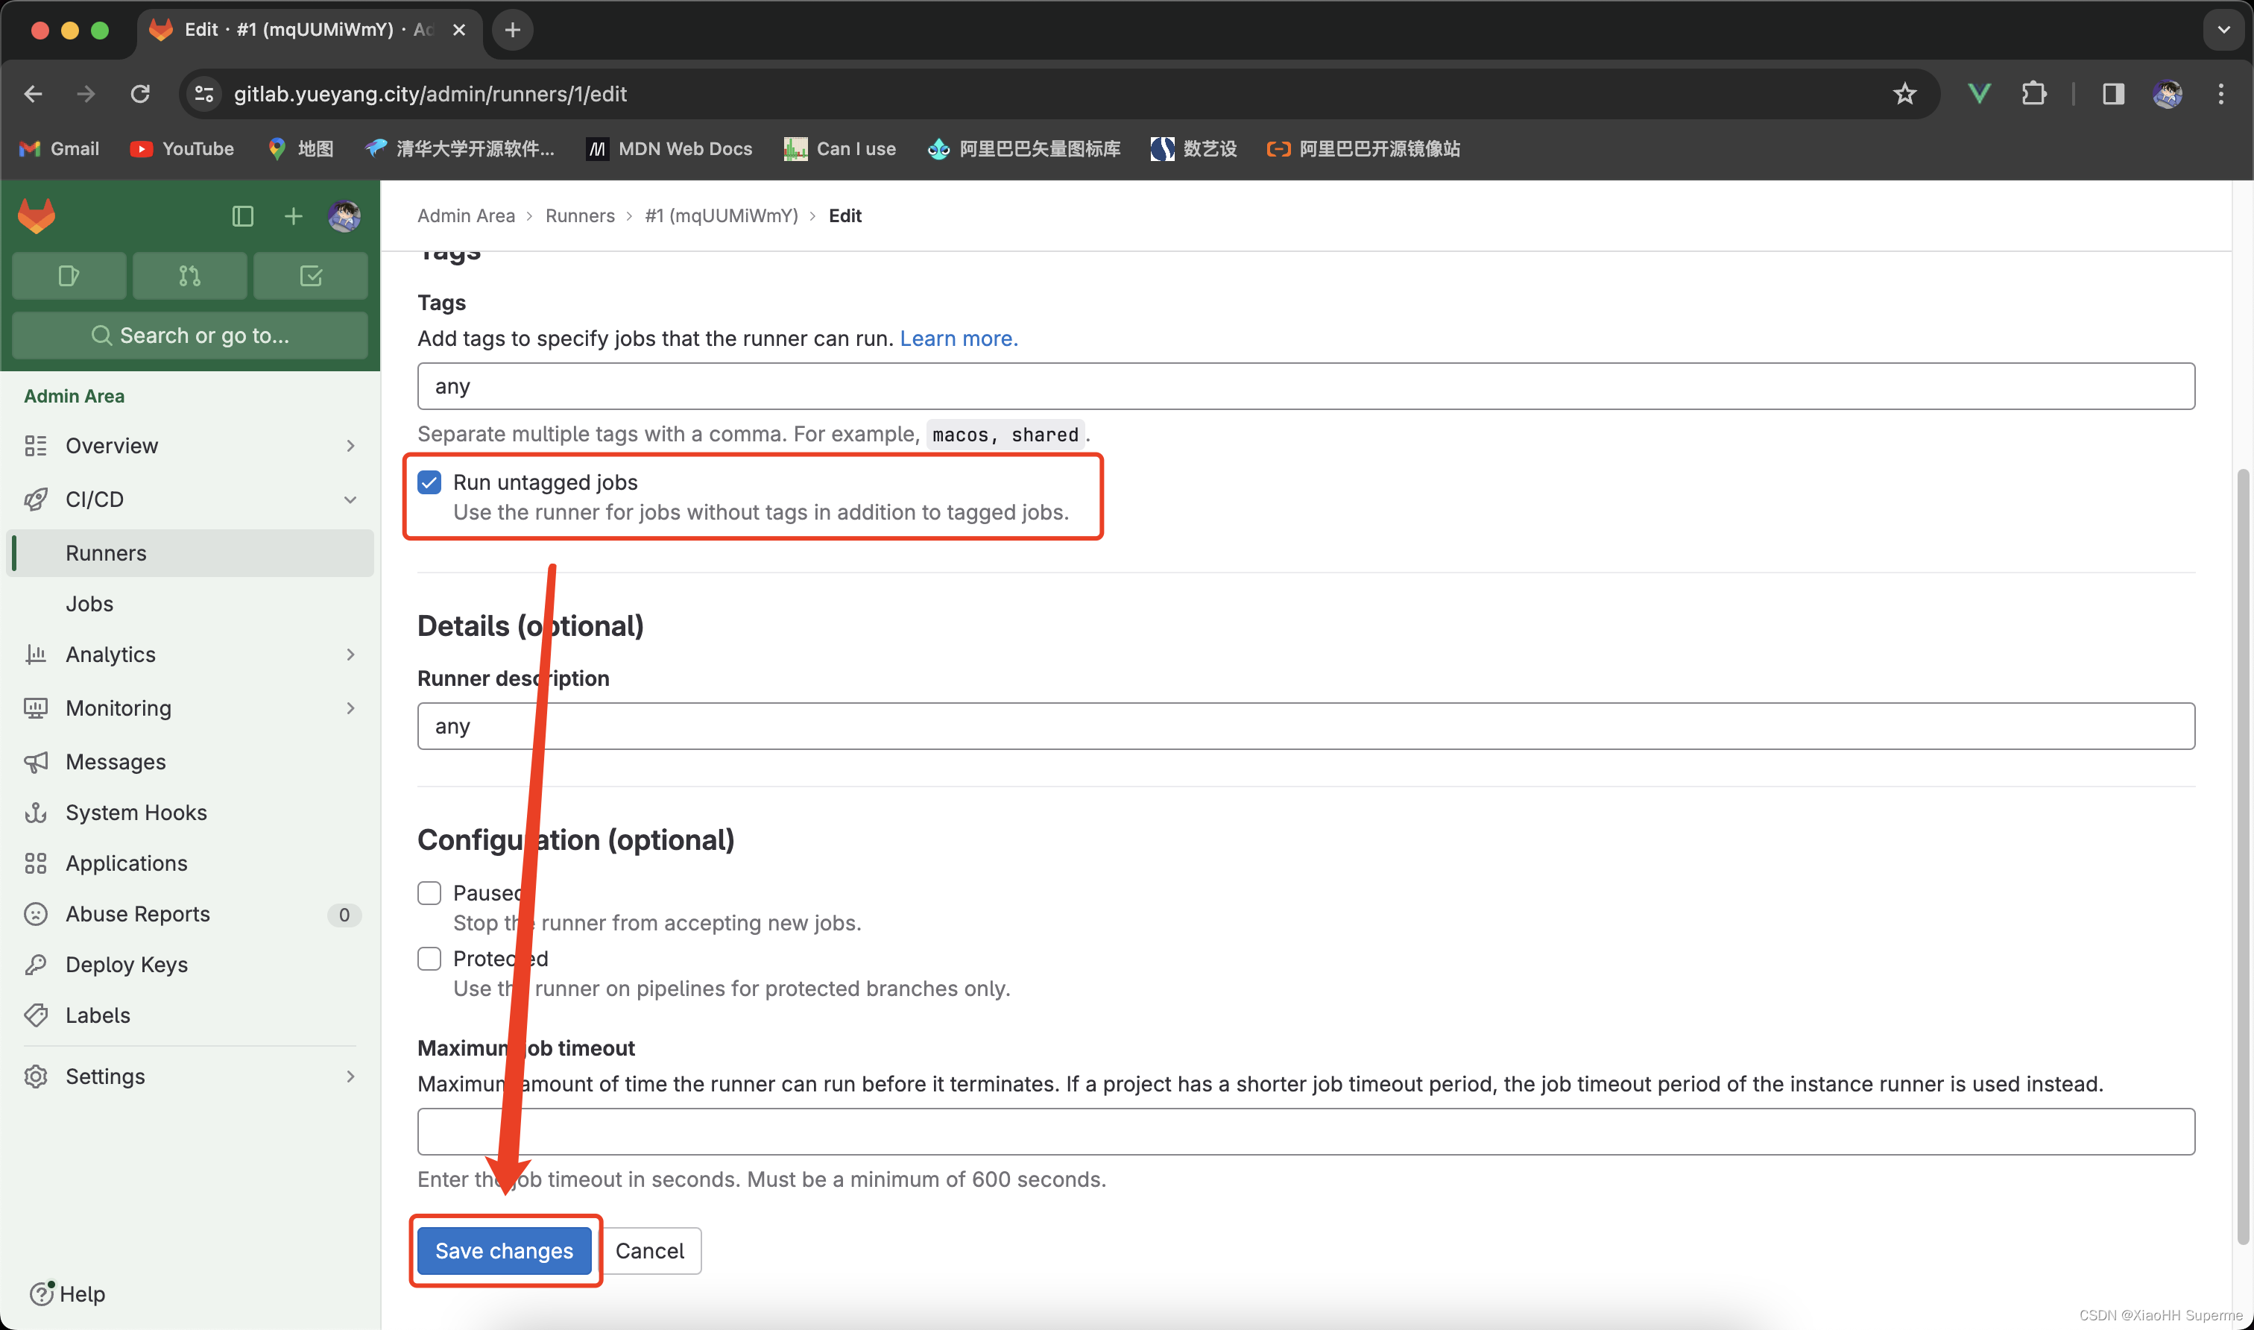
Task: Open the to-do list icon shortcut
Action: [310, 276]
